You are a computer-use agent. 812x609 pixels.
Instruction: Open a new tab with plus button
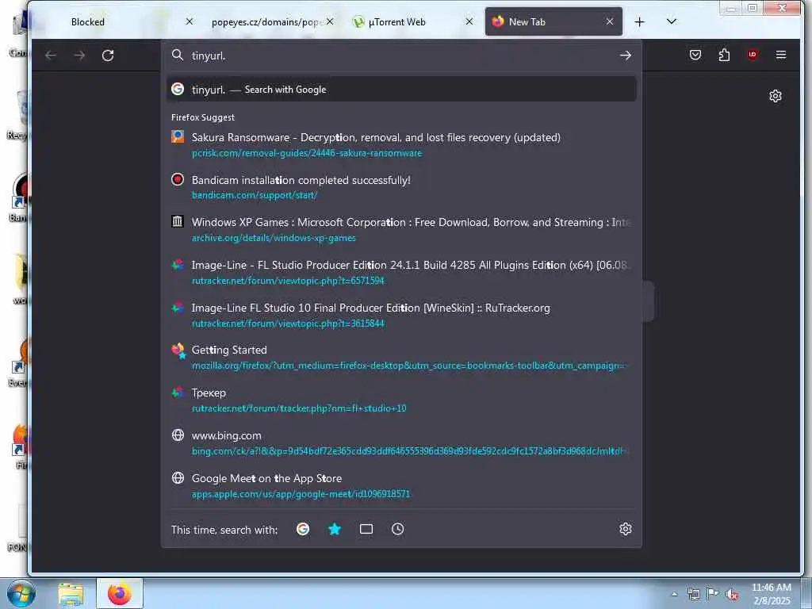[640, 21]
